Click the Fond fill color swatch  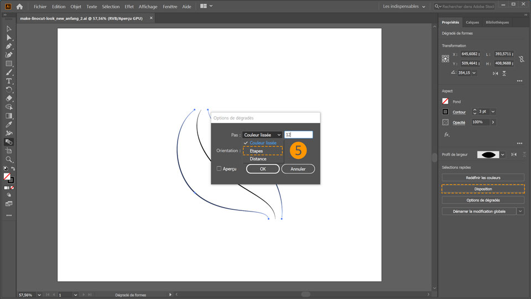click(x=445, y=101)
